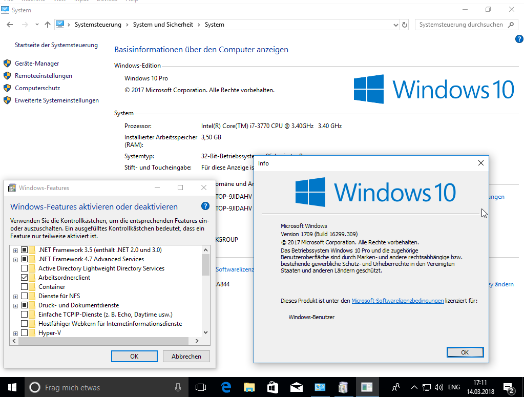The height and width of the screenshot is (397, 524).
Task: Expand address bar history dropdown
Action: (x=395, y=25)
